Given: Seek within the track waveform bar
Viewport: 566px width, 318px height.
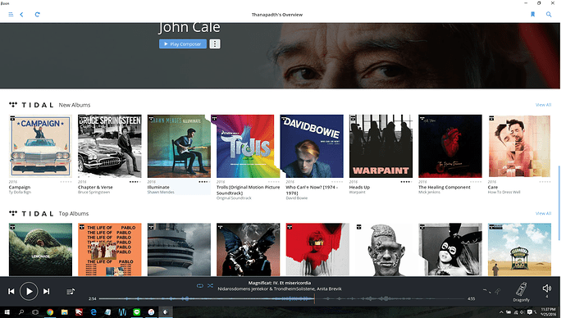Looking at the screenshot, I should tap(281, 298).
